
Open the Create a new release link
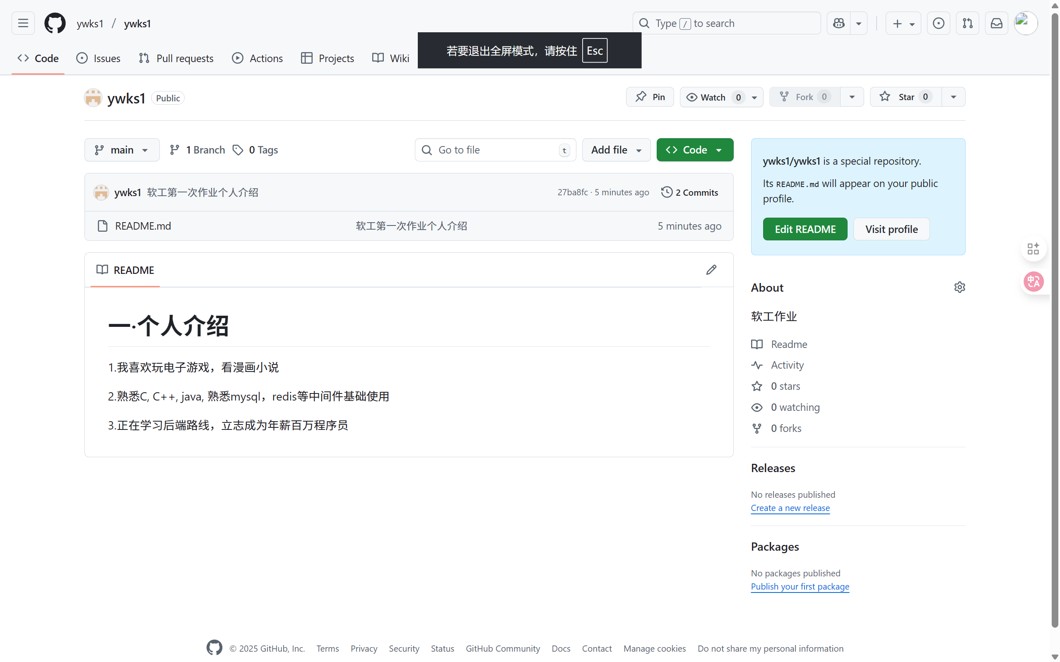[x=790, y=508]
